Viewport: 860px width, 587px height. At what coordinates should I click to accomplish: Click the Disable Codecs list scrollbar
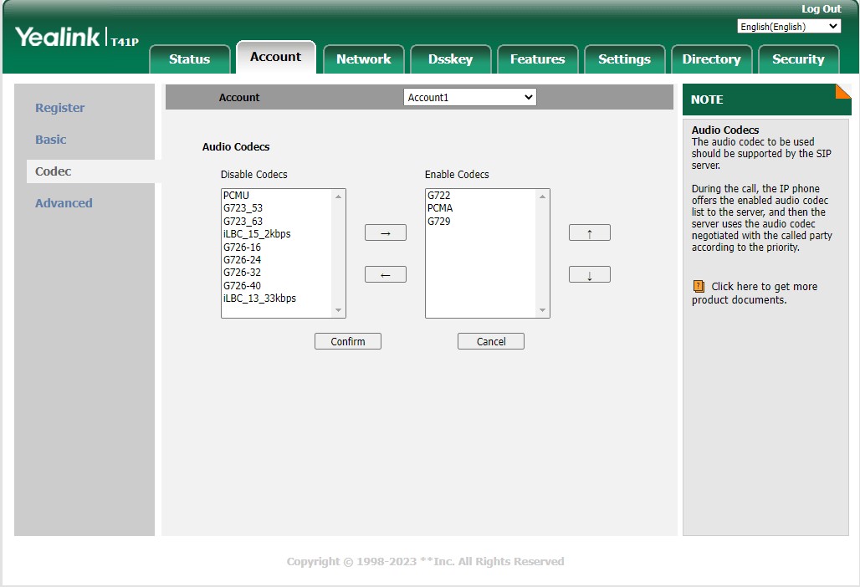coord(339,253)
